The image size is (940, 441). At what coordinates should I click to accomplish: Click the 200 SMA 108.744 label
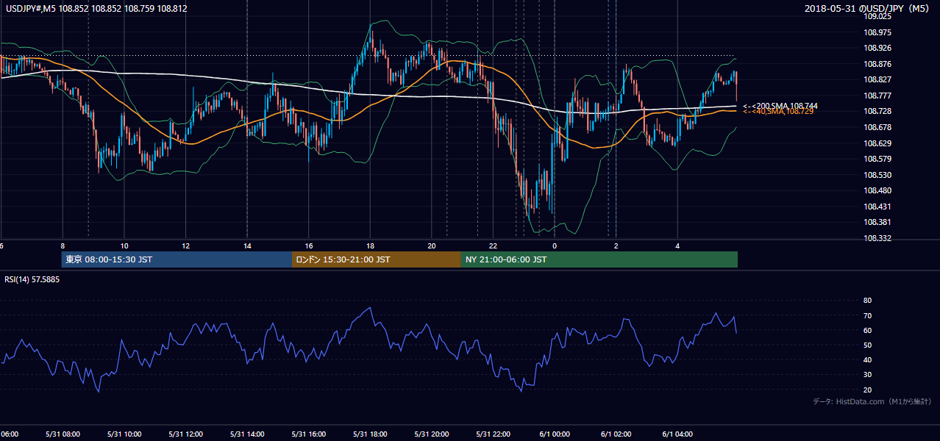click(x=780, y=106)
